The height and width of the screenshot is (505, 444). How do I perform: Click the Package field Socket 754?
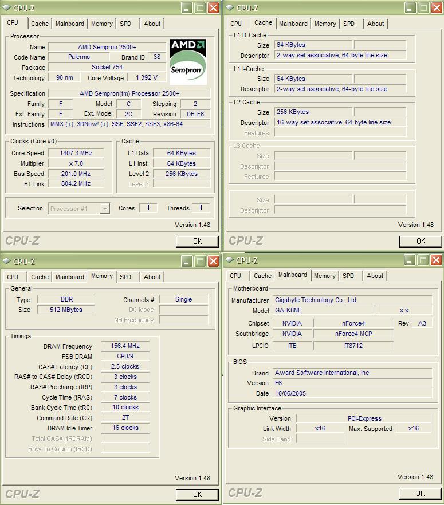pos(107,67)
